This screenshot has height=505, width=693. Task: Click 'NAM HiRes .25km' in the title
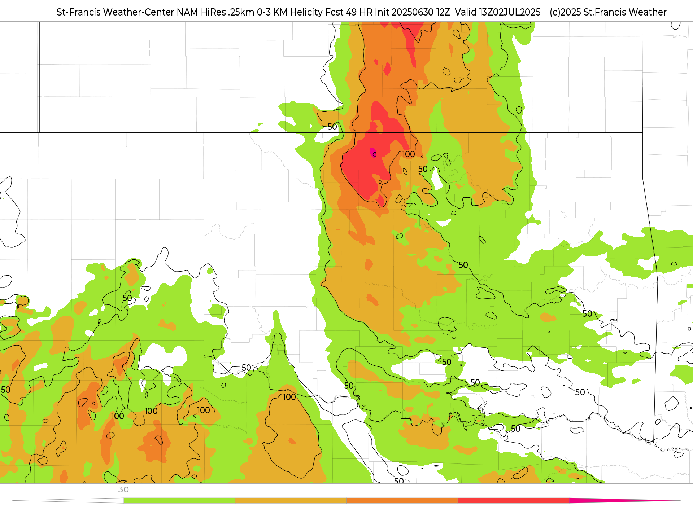(x=215, y=12)
